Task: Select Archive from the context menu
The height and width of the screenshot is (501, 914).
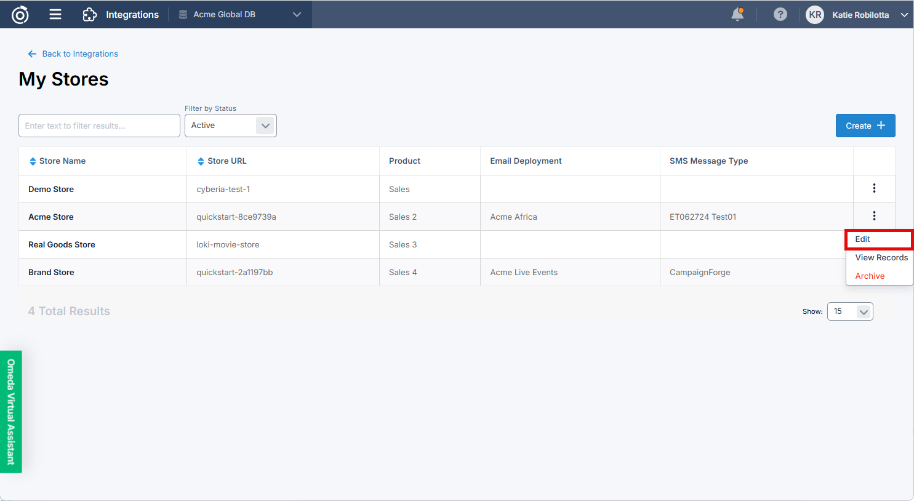Action: click(869, 276)
